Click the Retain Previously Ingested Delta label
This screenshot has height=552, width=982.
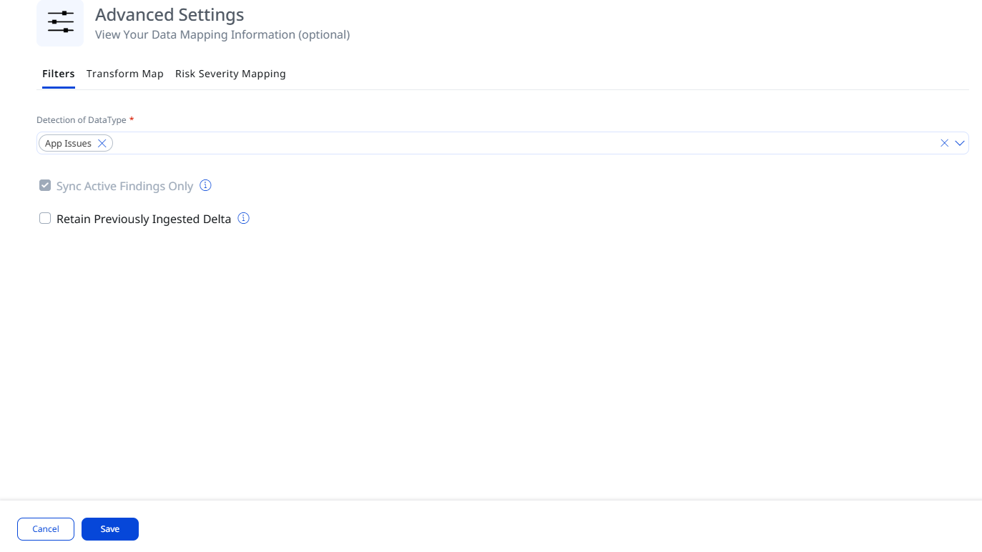[x=144, y=219]
